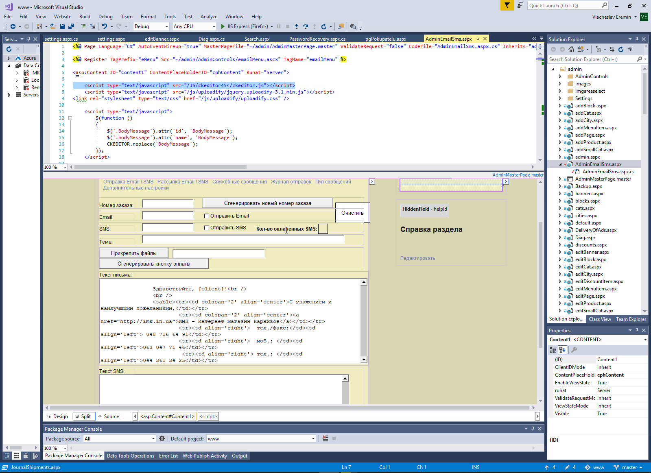Viewport: 651px width, 473px height.
Task: Switch editor to Split view
Action: coord(84,416)
